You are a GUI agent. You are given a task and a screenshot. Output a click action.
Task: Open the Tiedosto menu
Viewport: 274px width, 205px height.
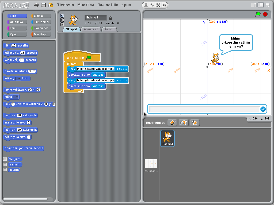(66, 5)
